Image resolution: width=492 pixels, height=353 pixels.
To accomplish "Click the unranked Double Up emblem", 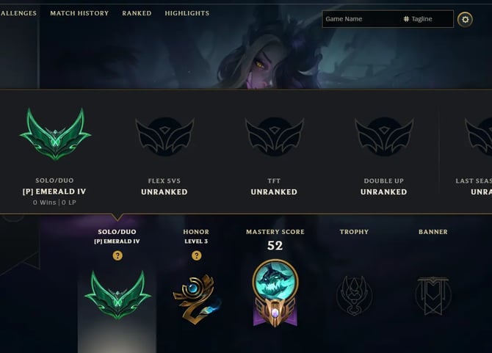I will tap(384, 137).
